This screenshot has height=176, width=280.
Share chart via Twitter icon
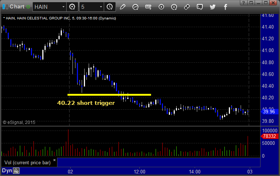coord(213,7)
